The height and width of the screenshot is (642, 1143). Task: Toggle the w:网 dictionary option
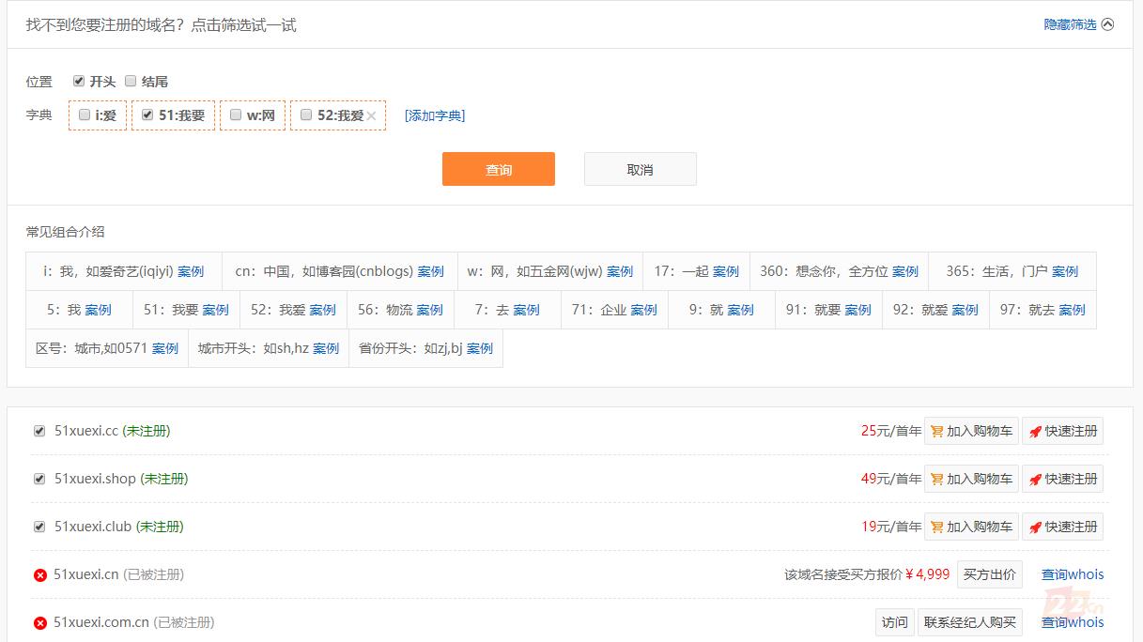point(236,115)
